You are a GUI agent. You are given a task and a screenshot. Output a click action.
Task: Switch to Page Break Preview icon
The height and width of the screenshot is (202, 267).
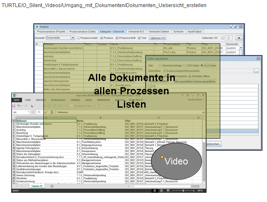coord(168,191)
